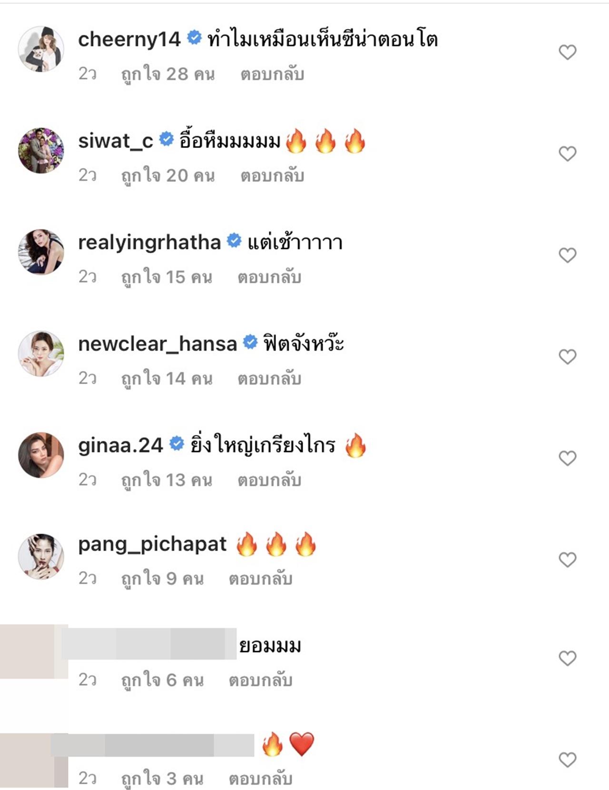Viewport: 609px width, 790px height.
Task: Like the comment reading ยอมมม
Action: click(x=567, y=658)
